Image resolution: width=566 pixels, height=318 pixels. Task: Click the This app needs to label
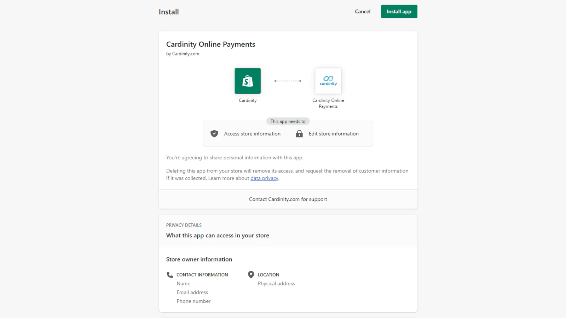pos(288,121)
